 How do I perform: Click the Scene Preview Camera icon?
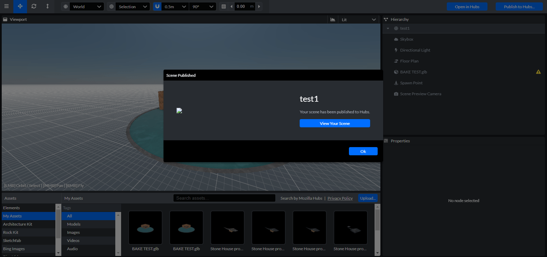coord(396,94)
